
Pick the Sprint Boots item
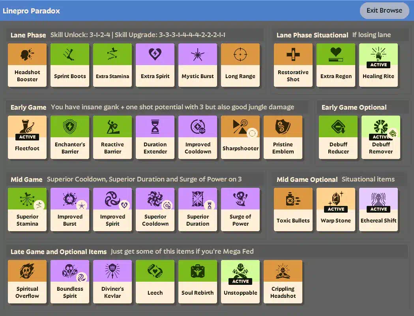(x=70, y=65)
